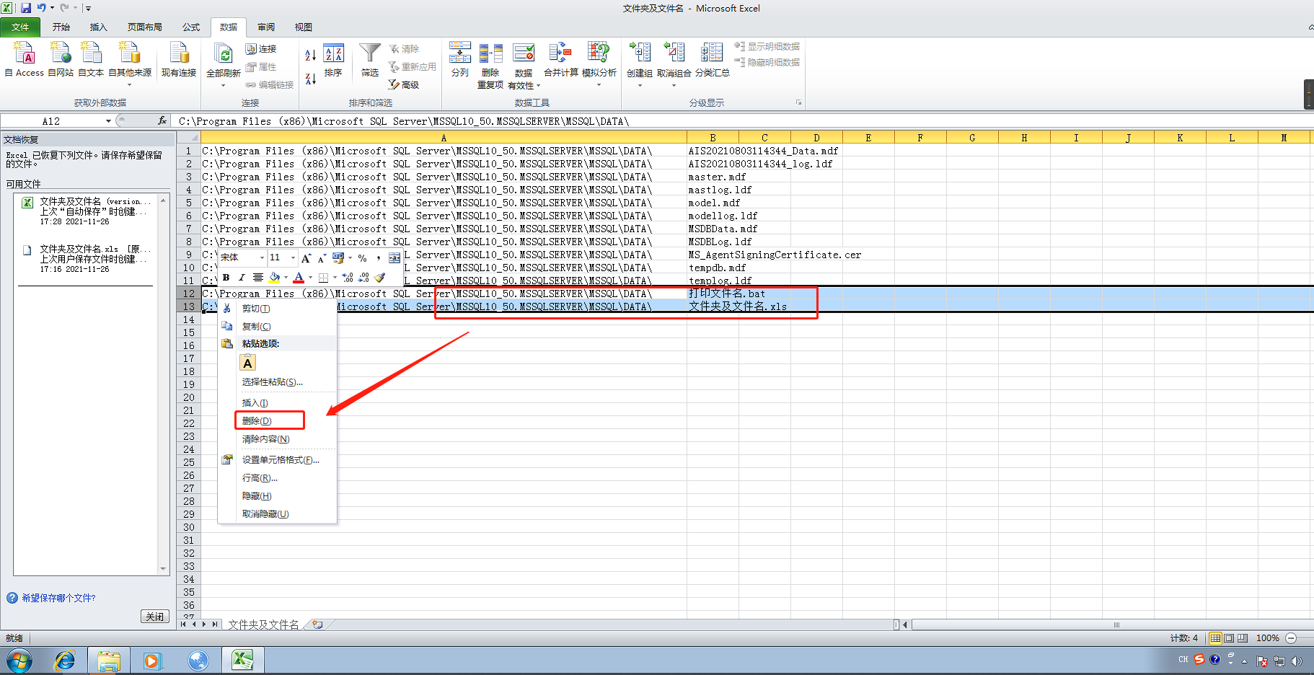
Task: Switch to the Home (开始) ribbon tab
Action: point(61,27)
